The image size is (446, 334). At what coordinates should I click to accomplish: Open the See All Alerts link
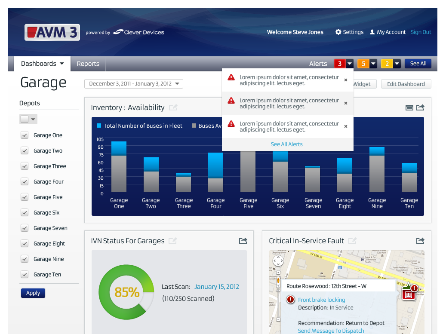[287, 144]
